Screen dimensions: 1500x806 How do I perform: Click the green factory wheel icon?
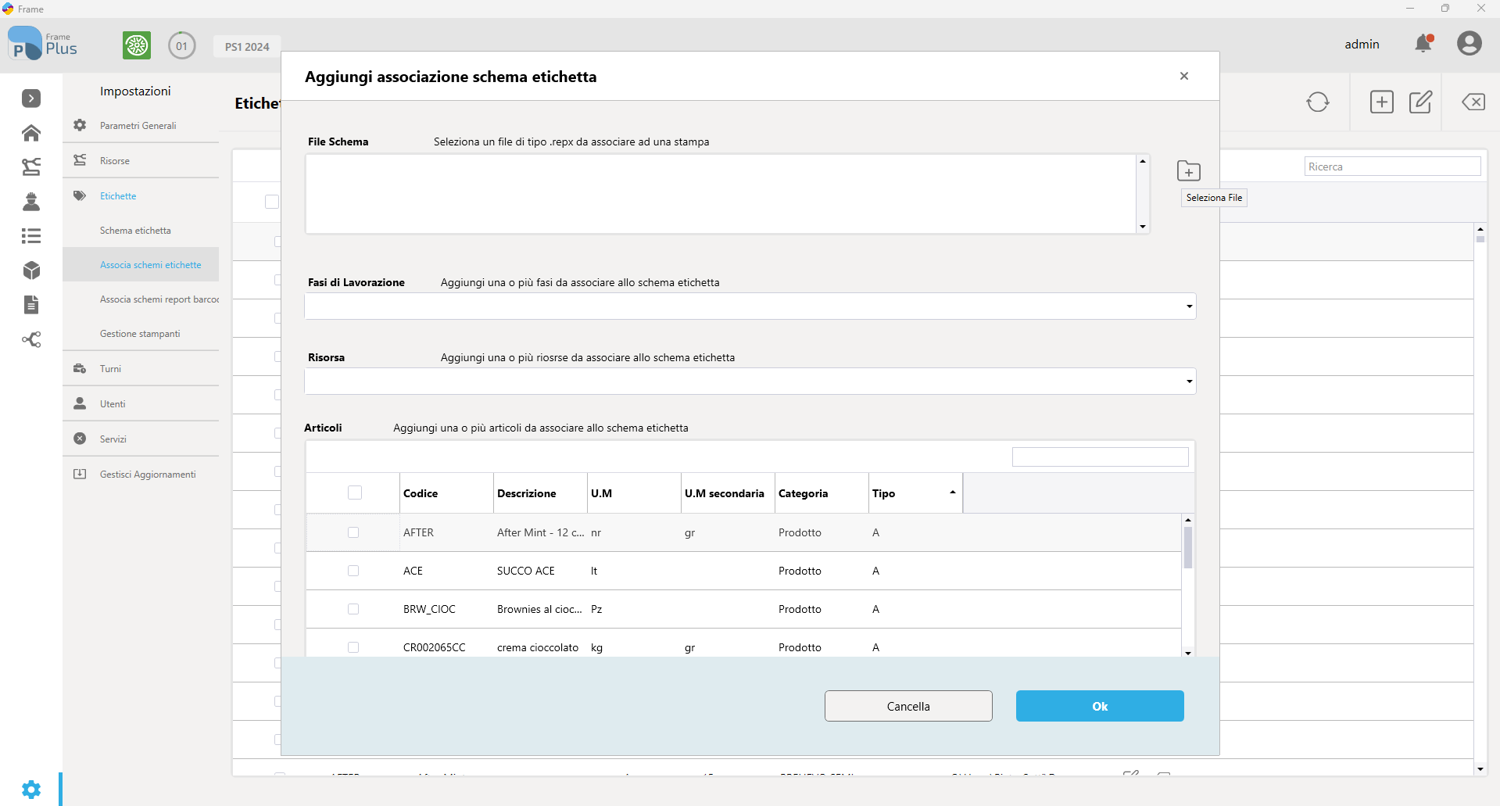[137, 45]
